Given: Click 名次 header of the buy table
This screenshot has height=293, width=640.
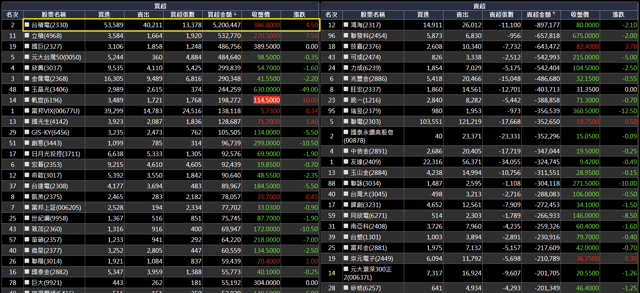Looking at the screenshot, I should click(x=12, y=15).
